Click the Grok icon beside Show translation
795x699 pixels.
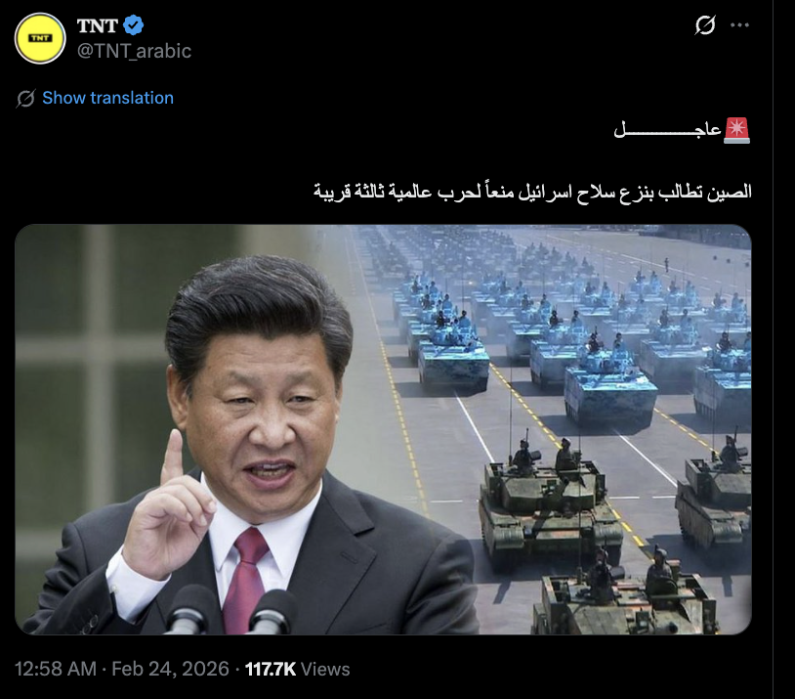click(x=25, y=99)
